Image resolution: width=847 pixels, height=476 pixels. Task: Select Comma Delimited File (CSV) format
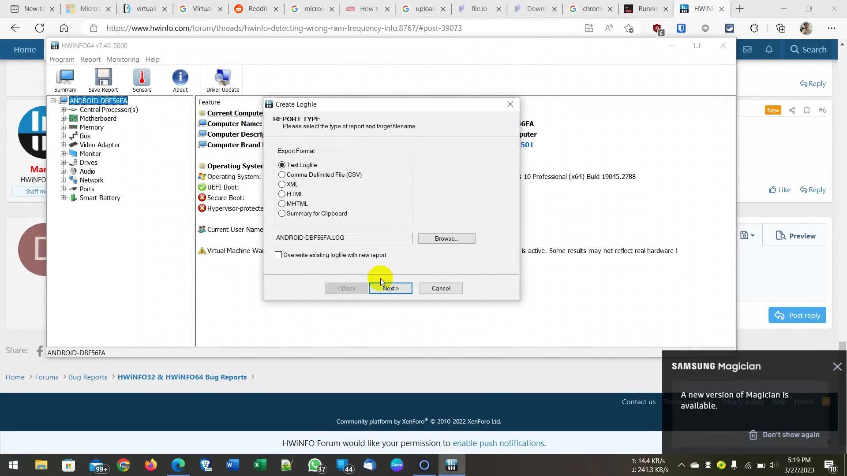click(x=282, y=175)
